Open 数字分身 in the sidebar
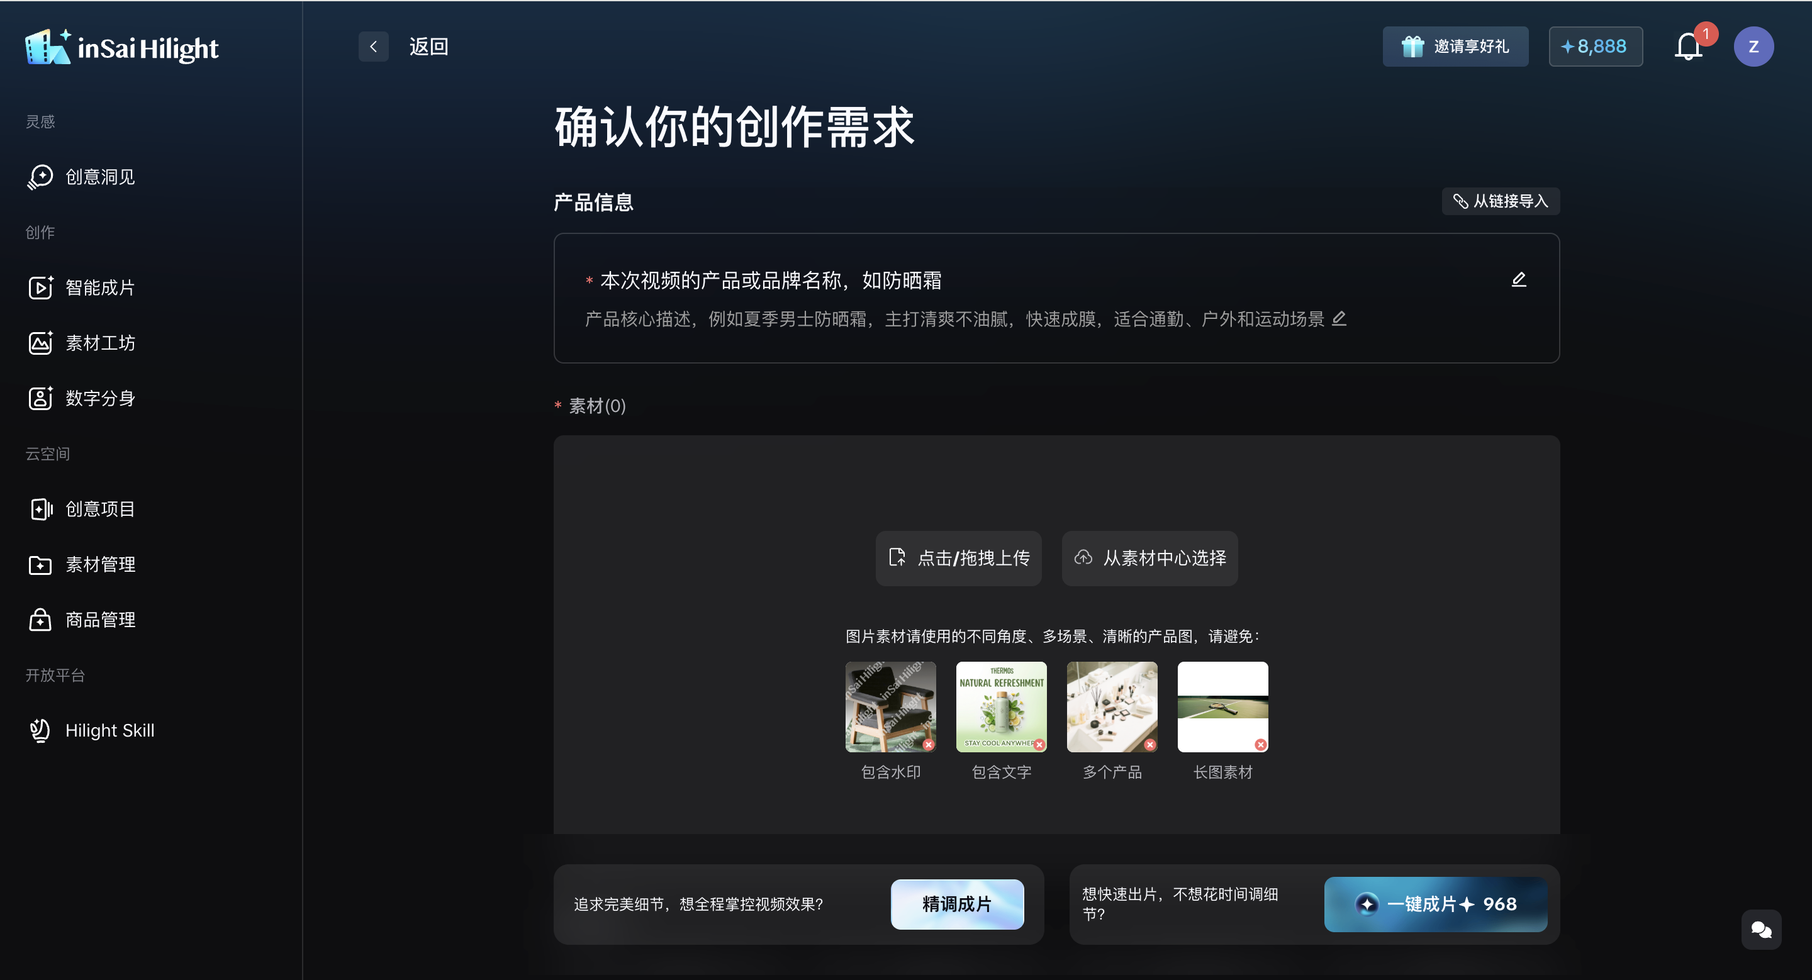1812x980 pixels. point(81,398)
